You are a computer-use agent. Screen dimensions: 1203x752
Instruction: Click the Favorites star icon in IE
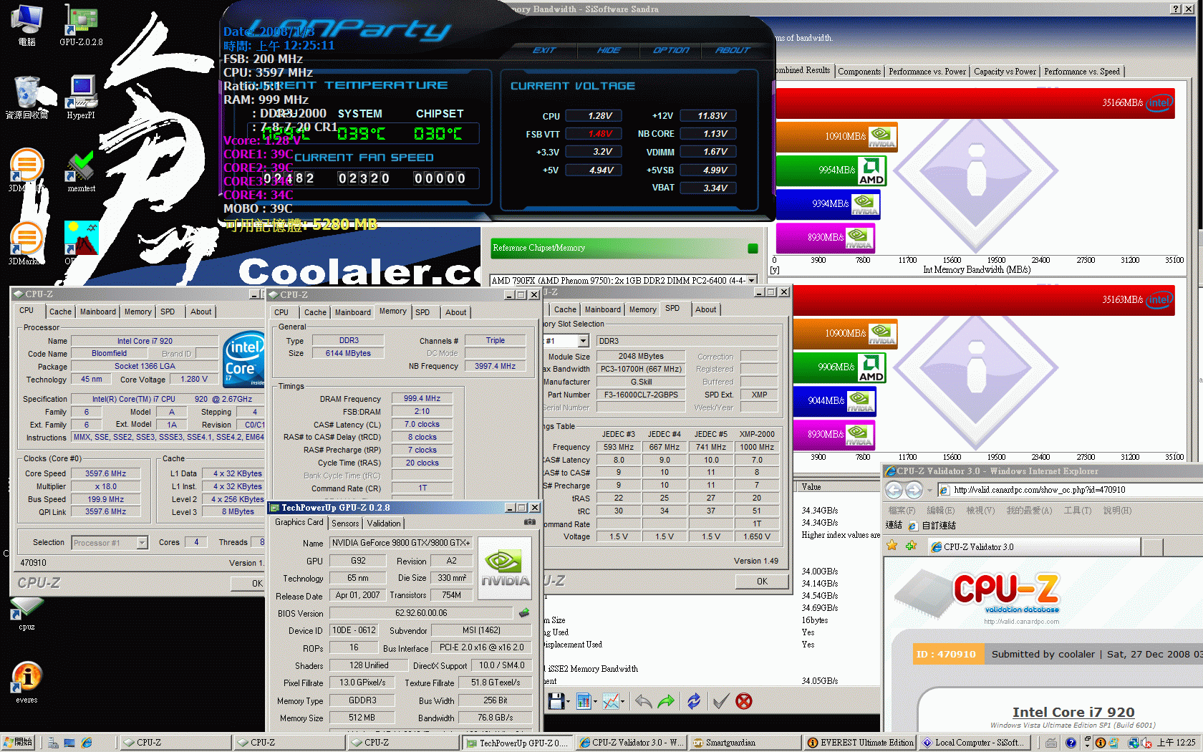[x=892, y=546]
